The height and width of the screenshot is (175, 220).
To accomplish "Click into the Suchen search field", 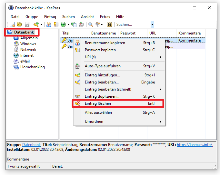I will [132, 24].
